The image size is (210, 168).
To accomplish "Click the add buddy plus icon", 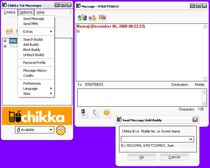I will 92,18.
